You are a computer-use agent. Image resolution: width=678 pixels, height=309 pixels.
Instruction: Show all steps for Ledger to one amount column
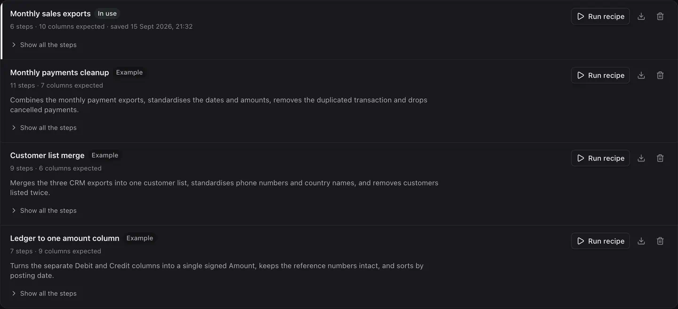[44, 293]
